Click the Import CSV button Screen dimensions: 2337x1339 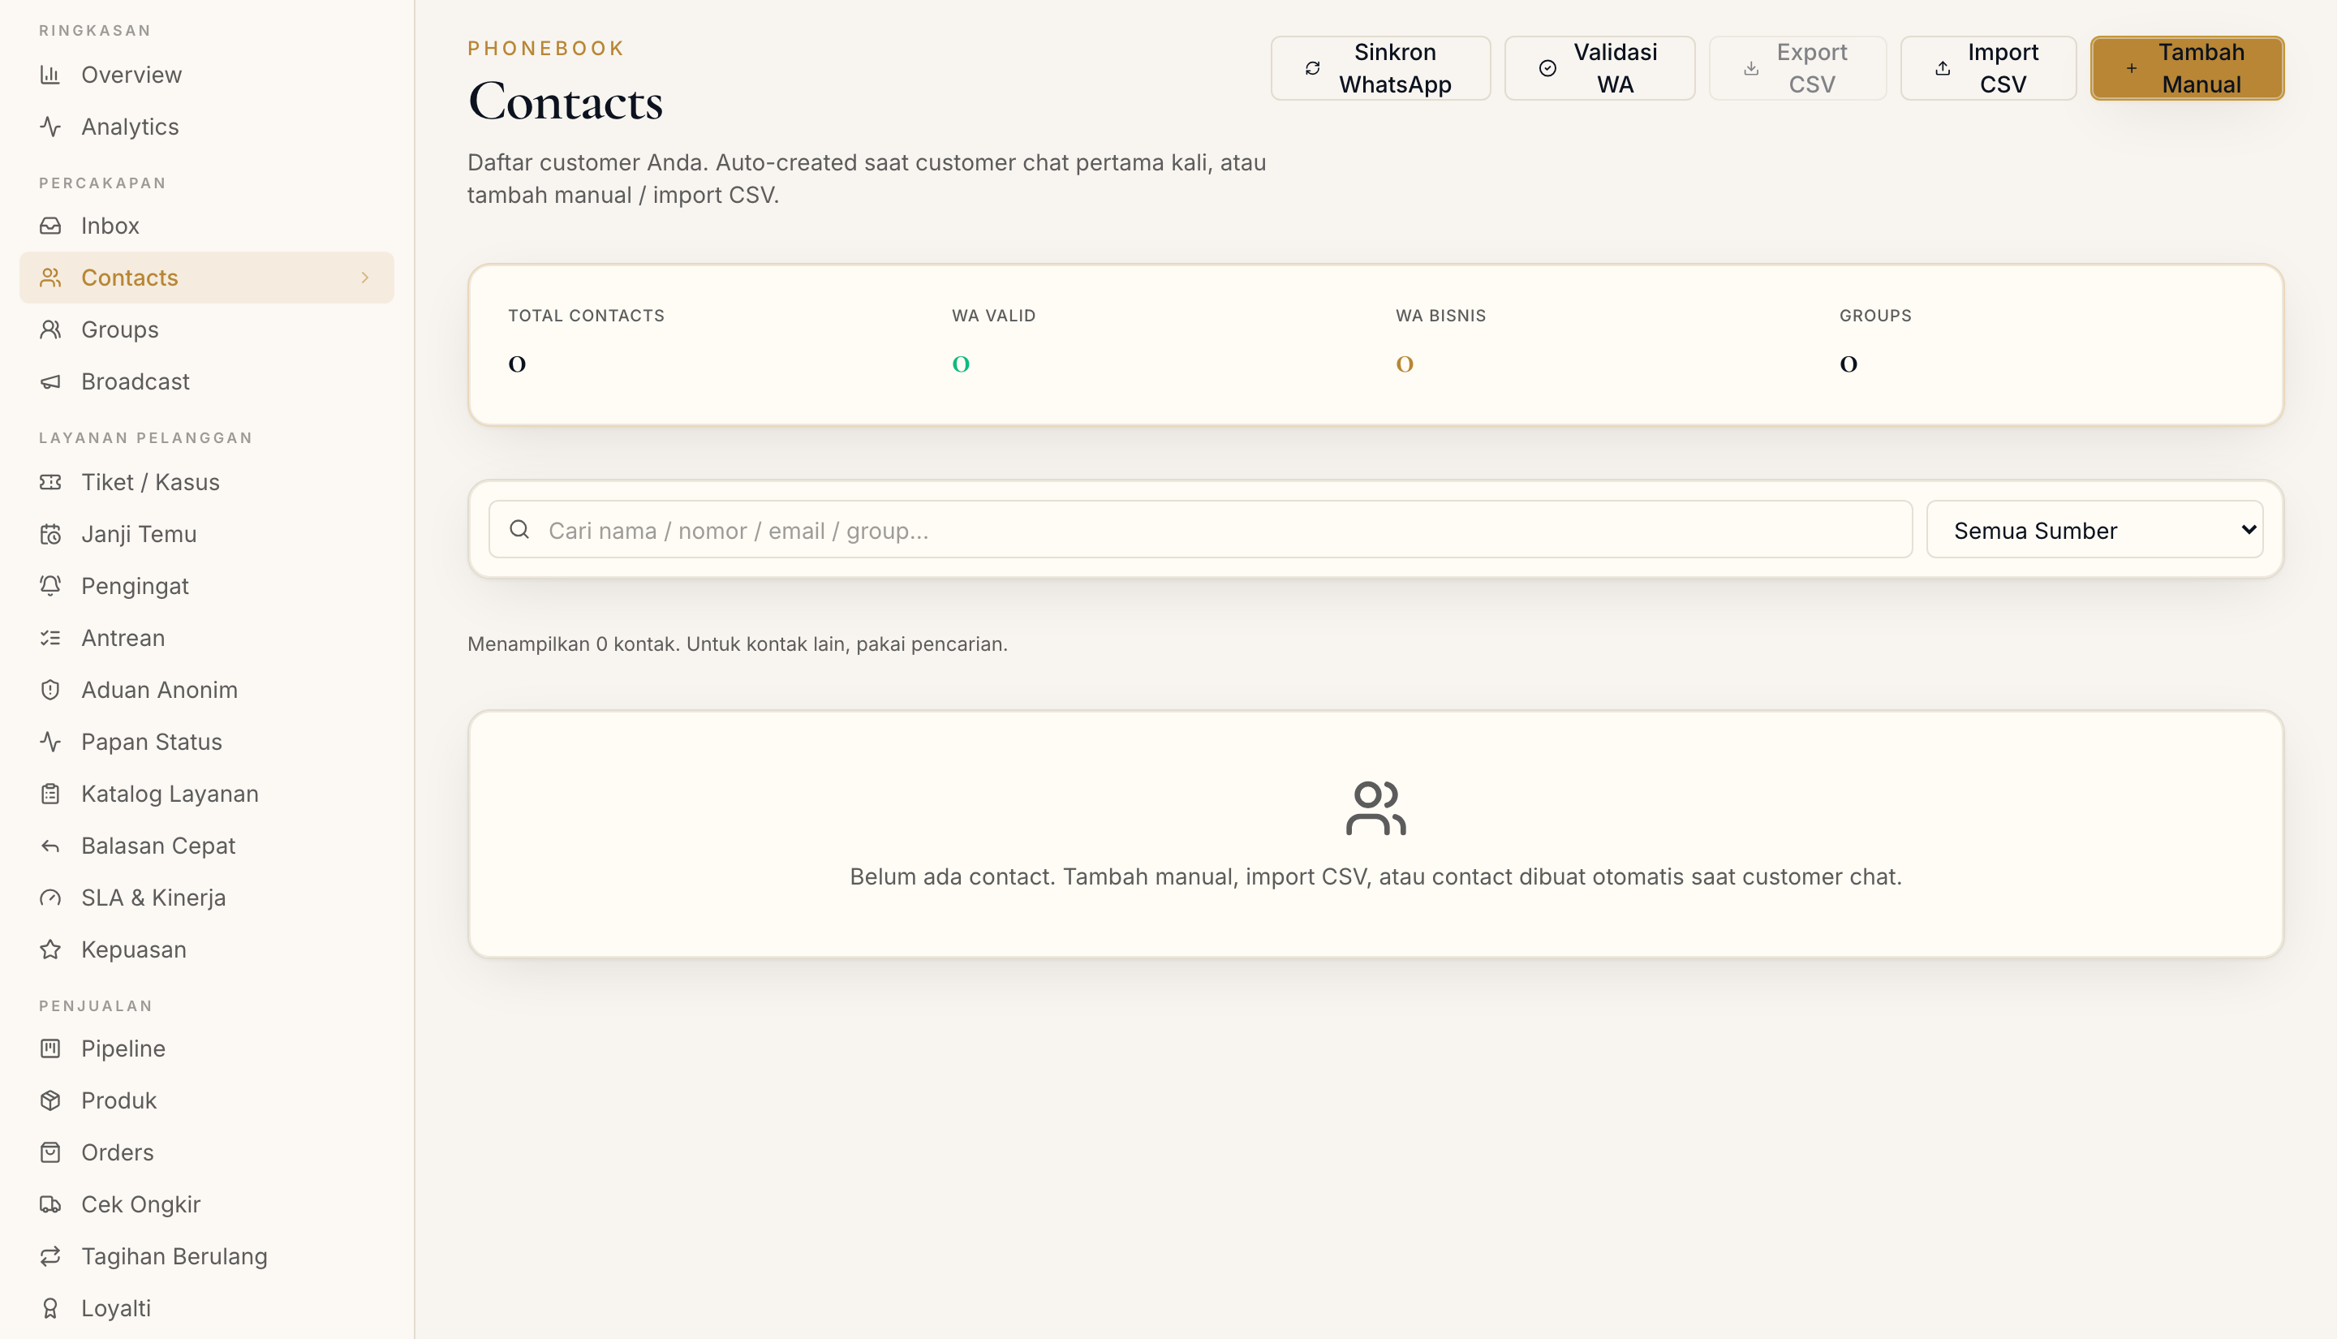tap(1989, 68)
